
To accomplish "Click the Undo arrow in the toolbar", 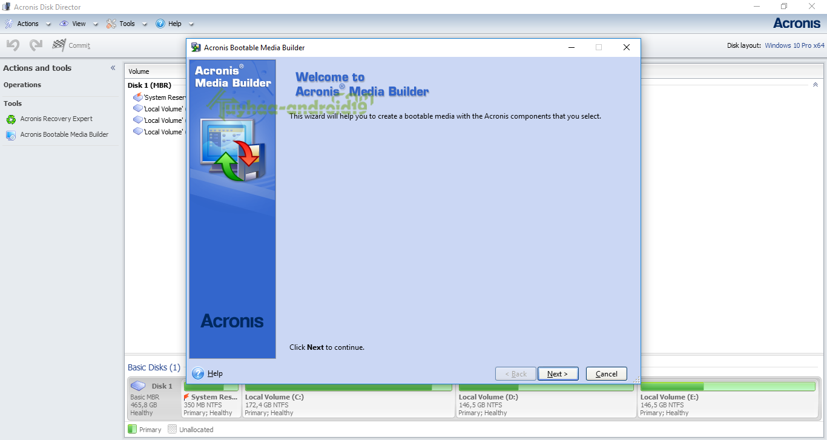I will point(13,45).
